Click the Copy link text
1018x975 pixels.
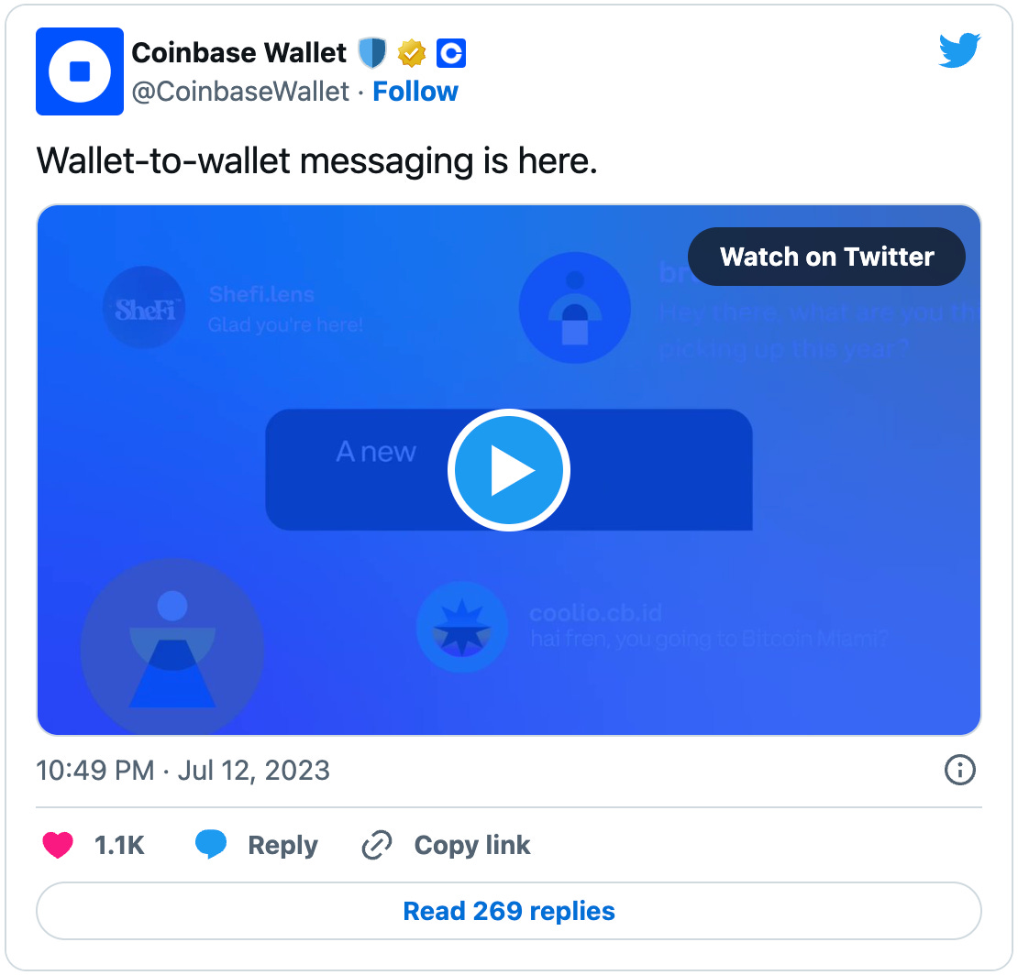pos(472,845)
